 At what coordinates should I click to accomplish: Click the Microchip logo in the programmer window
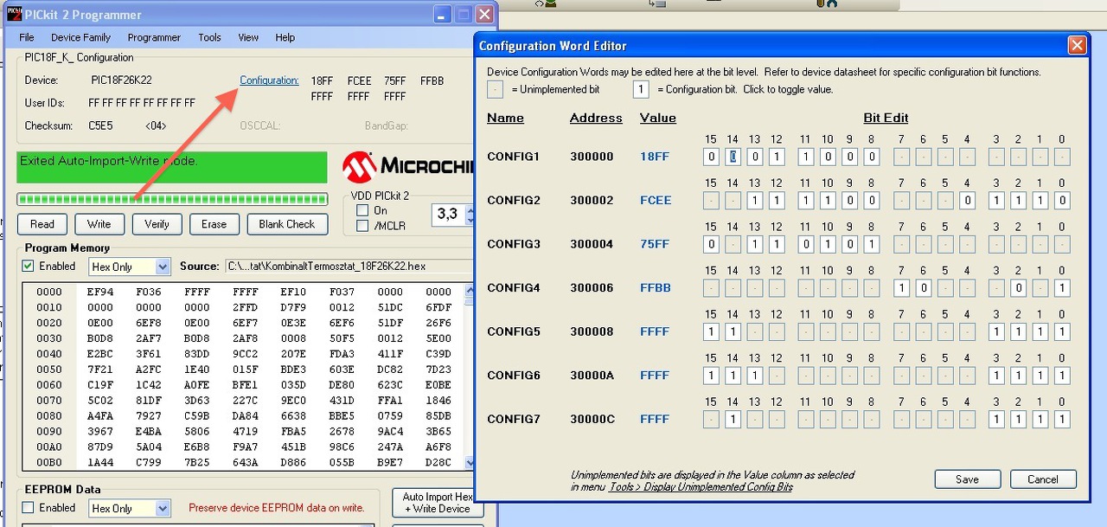point(407,165)
